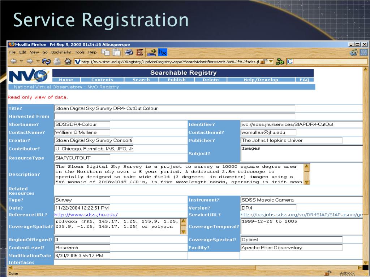Click the CoverageSpatial scrollbar down arrow
The image size is (370, 277).
tap(183, 232)
